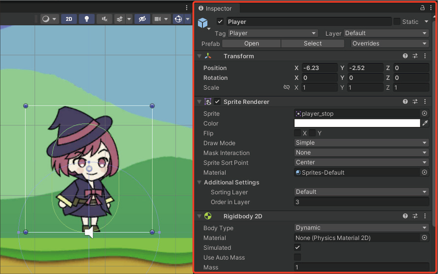The height and width of the screenshot is (274, 438).
Task: Enable Use Auto Mass checkbox
Action: pos(298,257)
